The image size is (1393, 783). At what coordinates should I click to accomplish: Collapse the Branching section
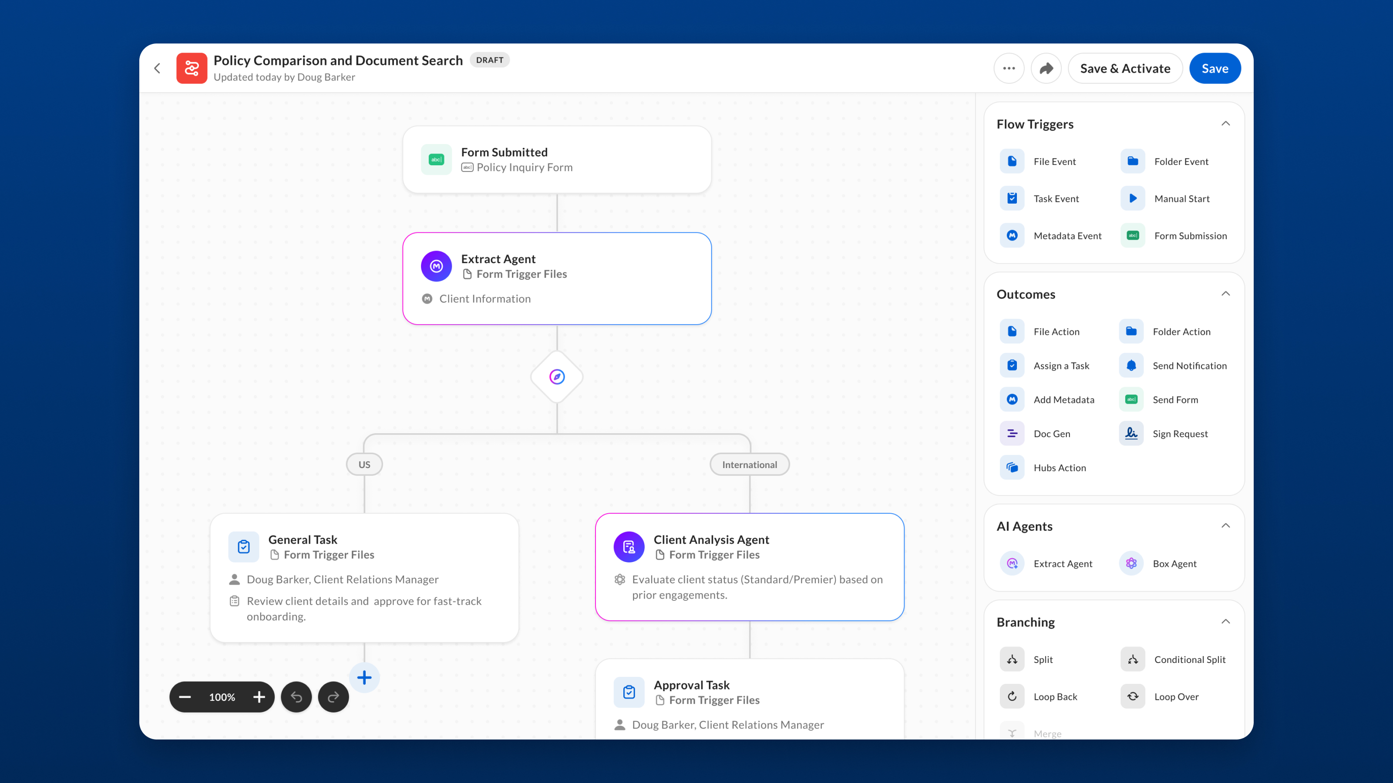pos(1225,622)
